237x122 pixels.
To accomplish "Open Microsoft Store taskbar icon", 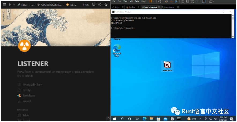I will (158, 119).
